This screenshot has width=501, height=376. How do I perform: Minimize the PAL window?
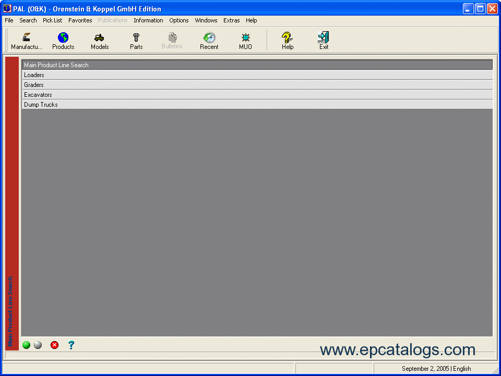(468, 9)
